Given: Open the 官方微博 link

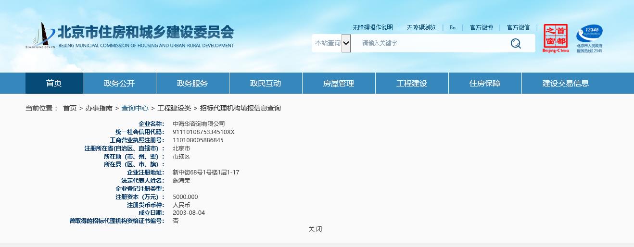Looking at the screenshot, I should (x=481, y=27).
